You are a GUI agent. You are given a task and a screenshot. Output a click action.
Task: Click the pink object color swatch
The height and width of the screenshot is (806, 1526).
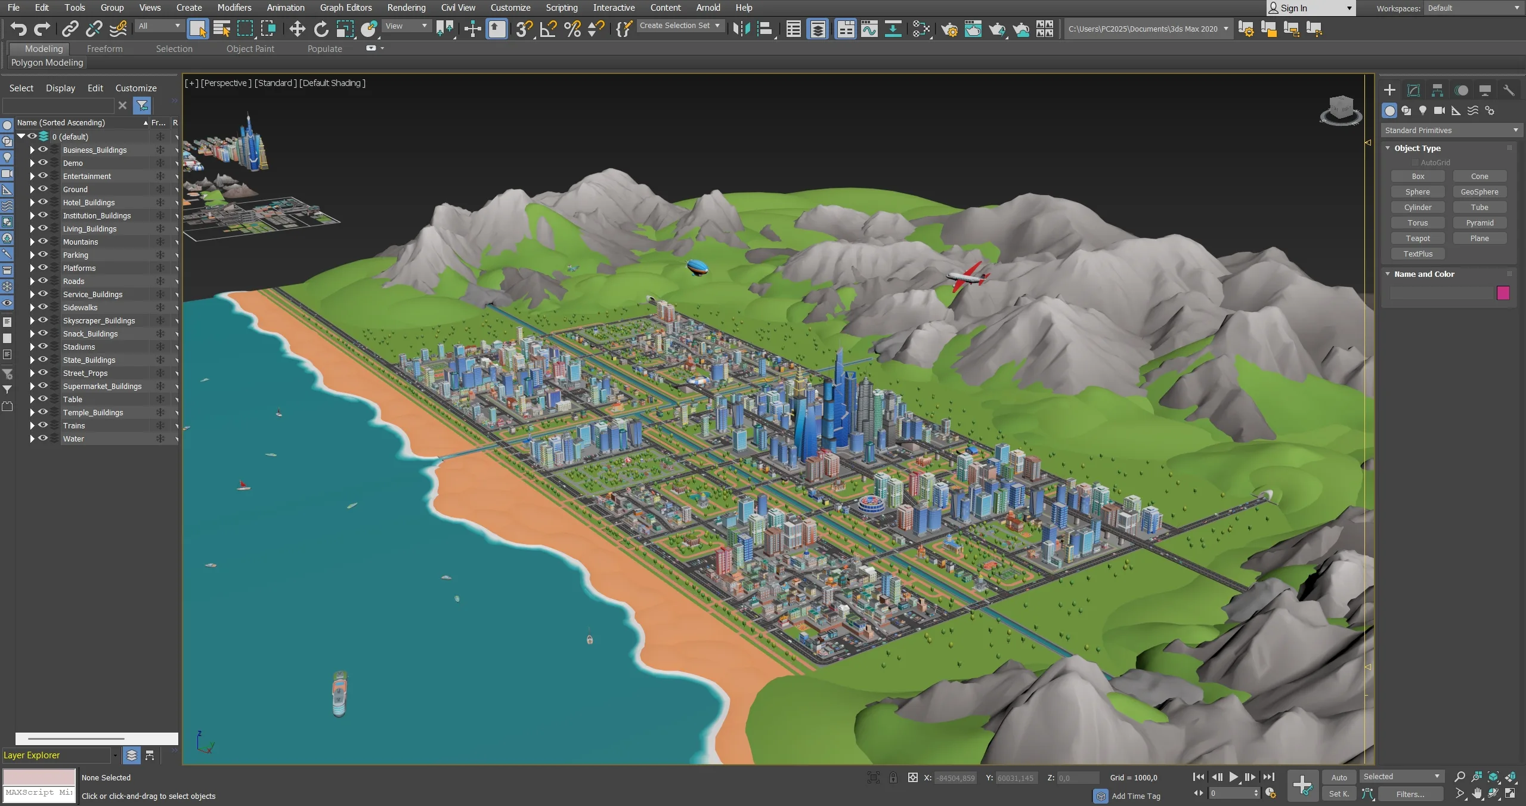(x=1503, y=293)
